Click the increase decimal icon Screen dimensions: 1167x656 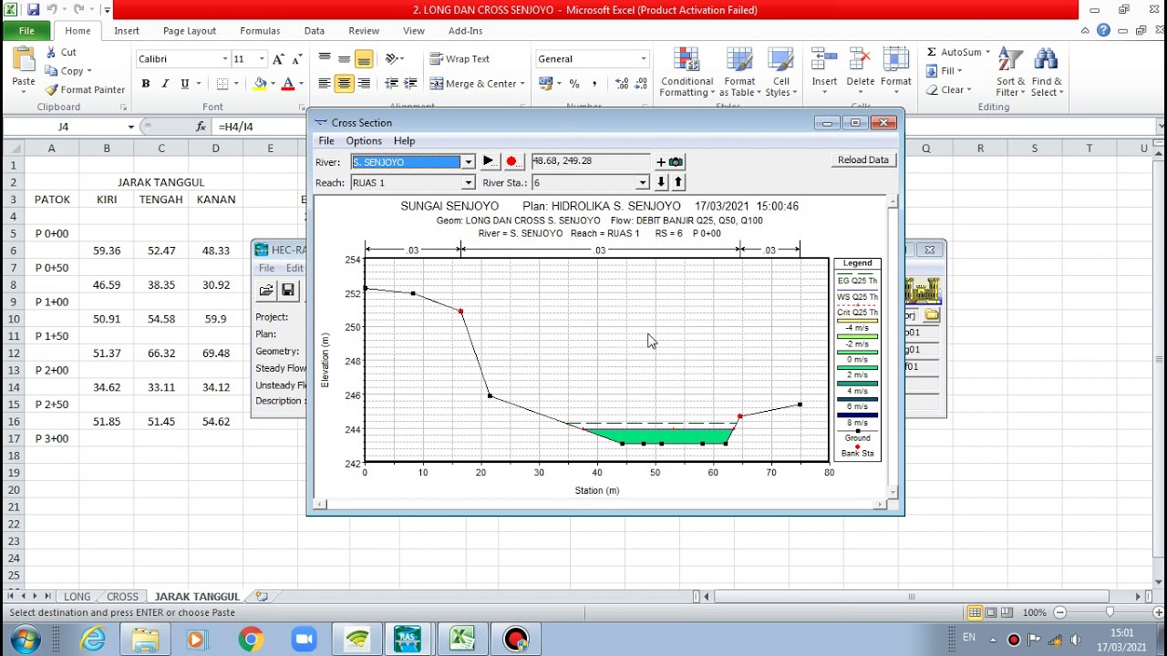tap(622, 84)
